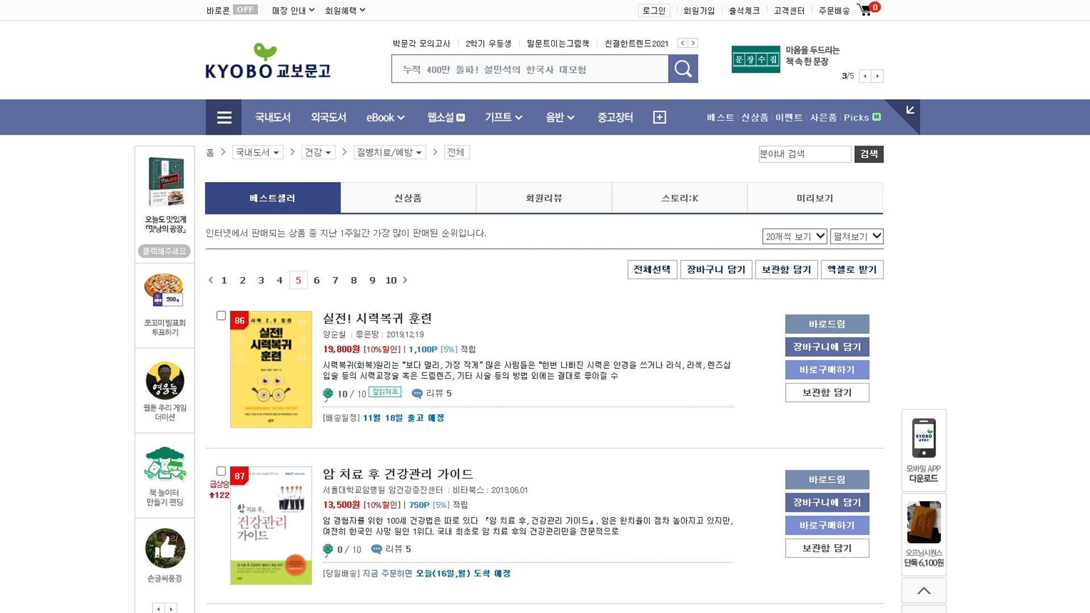Check the box for book ranked 87
Screen dimensions: 1090x613
(221, 471)
